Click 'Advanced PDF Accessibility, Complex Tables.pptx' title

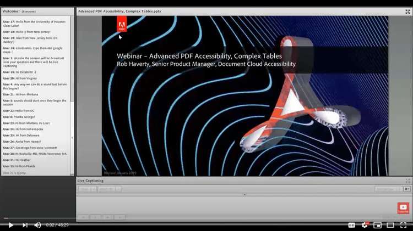coord(119,12)
